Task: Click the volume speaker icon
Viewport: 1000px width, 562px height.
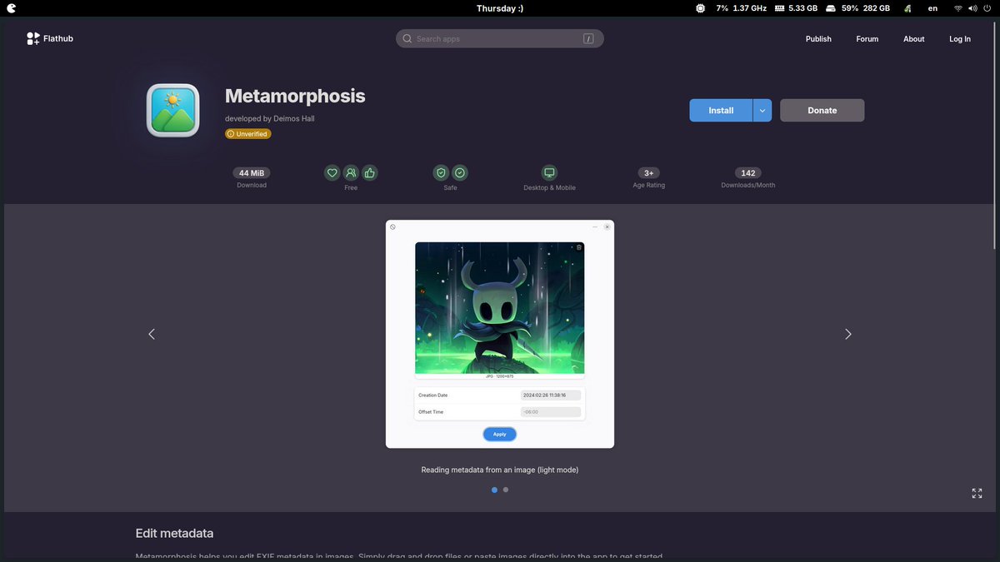Action: pyautogui.click(x=973, y=8)
